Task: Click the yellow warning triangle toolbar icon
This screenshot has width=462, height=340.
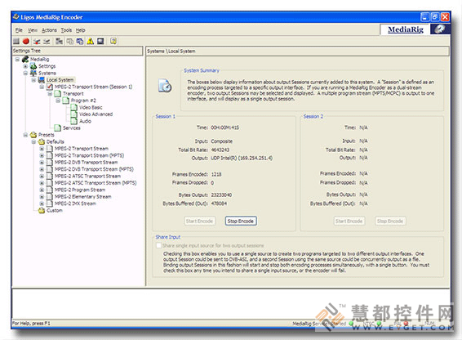Action: [x=90, y=42]
